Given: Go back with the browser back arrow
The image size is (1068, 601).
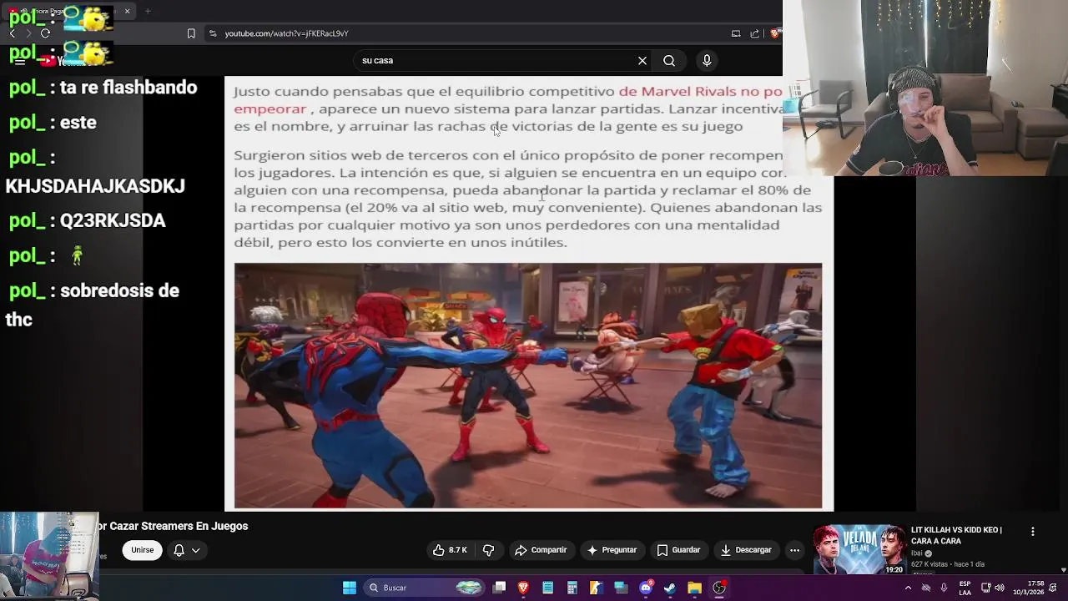Looking at the screenshot, I should (x=12, y=33).
